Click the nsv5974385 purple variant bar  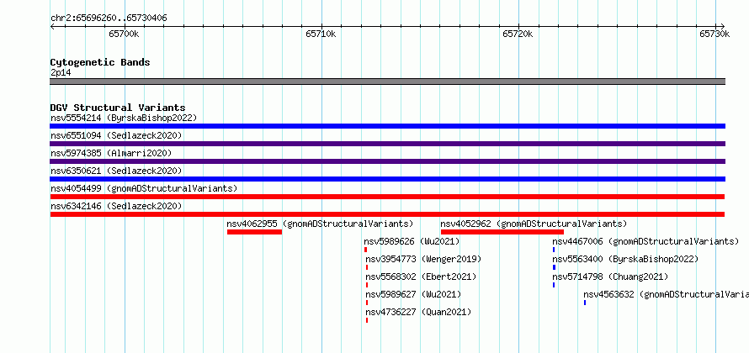click(387, 161)
